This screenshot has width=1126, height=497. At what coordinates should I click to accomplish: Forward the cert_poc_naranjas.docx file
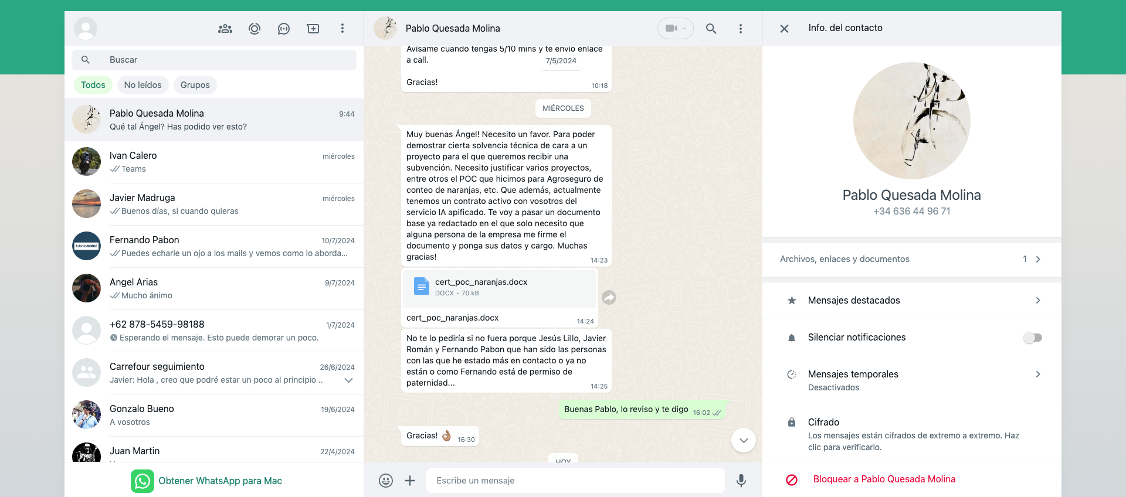click(609, 298)
